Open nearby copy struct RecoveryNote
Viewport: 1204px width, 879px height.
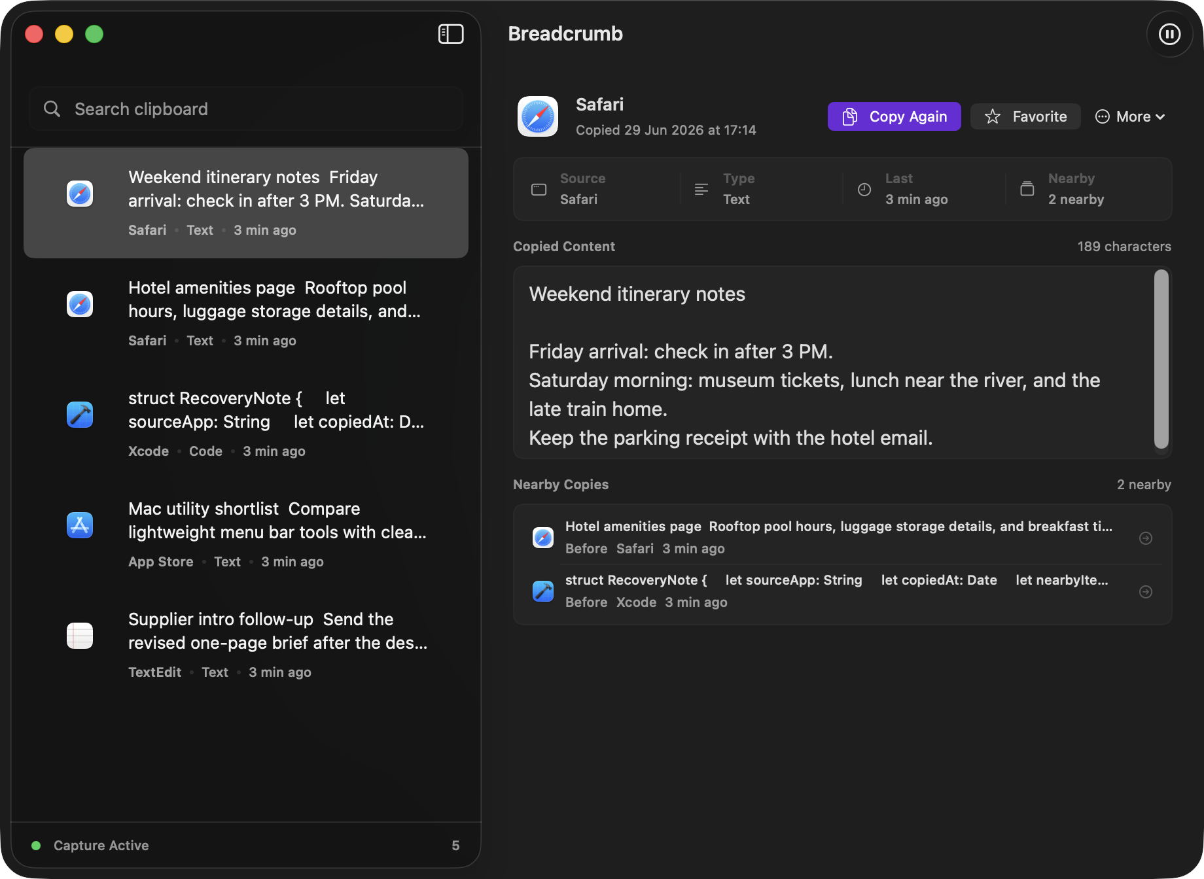pos(843,591)
